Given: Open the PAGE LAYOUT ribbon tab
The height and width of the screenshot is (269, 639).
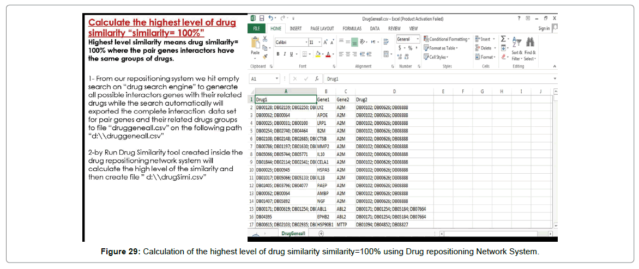Looking at the screenshot, I should pos(322,28).
